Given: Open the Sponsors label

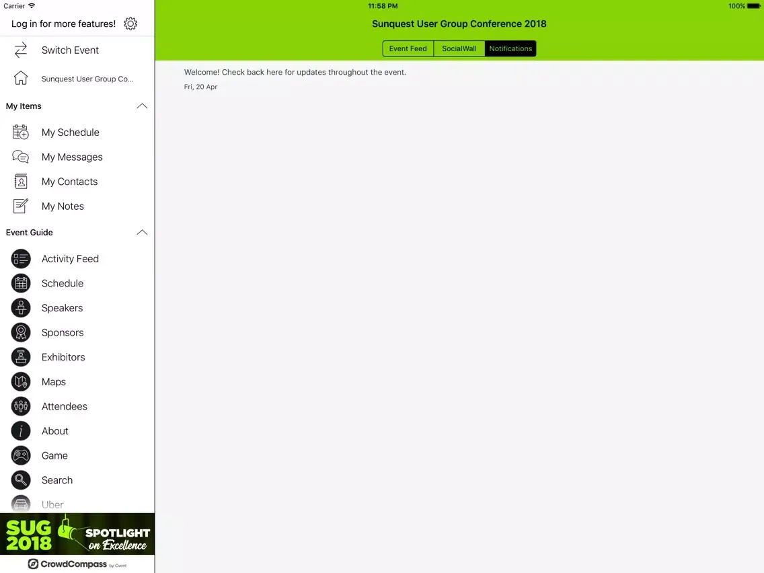Looking at the screenshot, I should [x=63, y=332].
